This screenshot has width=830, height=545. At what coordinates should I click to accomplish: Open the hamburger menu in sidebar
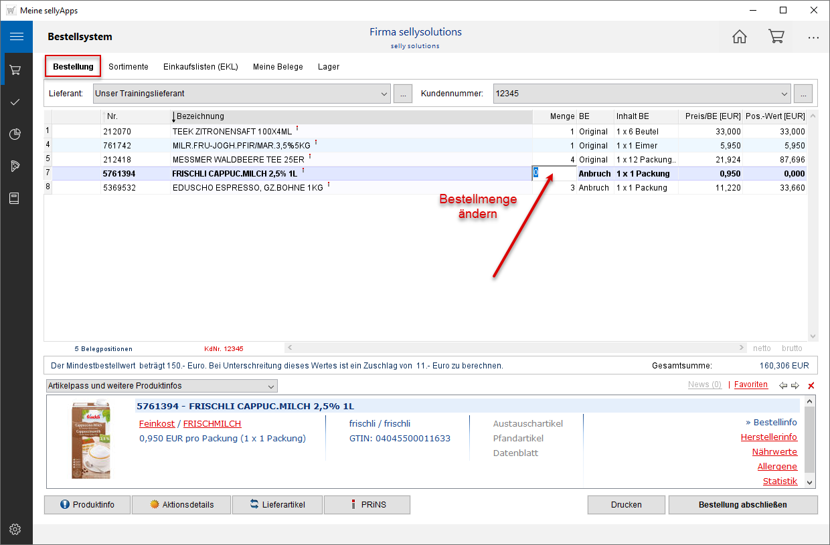pyautogui.click(x=16, y=37)
